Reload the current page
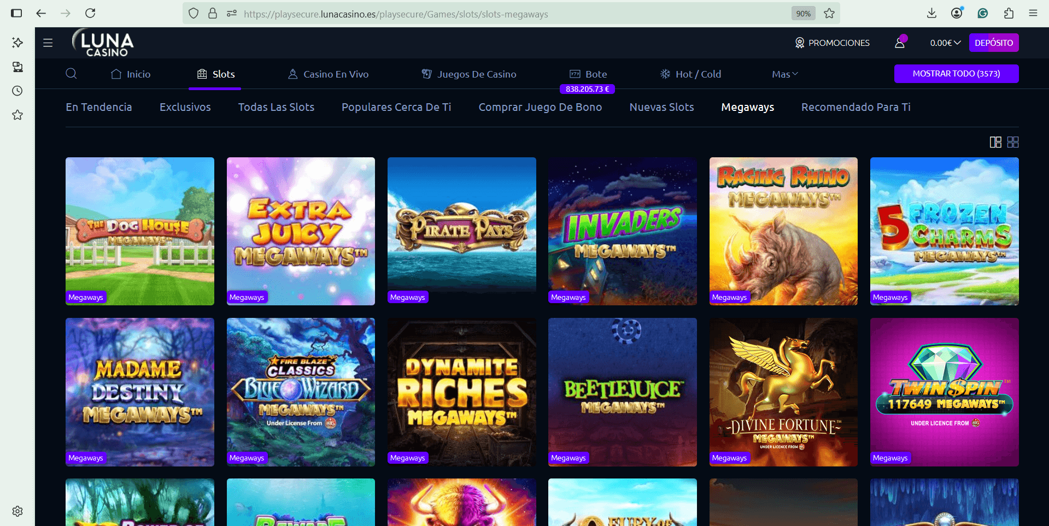Viewport: 1049px width, 526px height. 91,13
